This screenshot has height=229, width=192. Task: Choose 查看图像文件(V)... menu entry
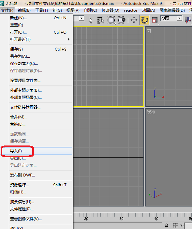(x=40, y=219)
